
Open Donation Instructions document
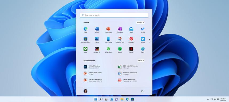tap(128, 74)
